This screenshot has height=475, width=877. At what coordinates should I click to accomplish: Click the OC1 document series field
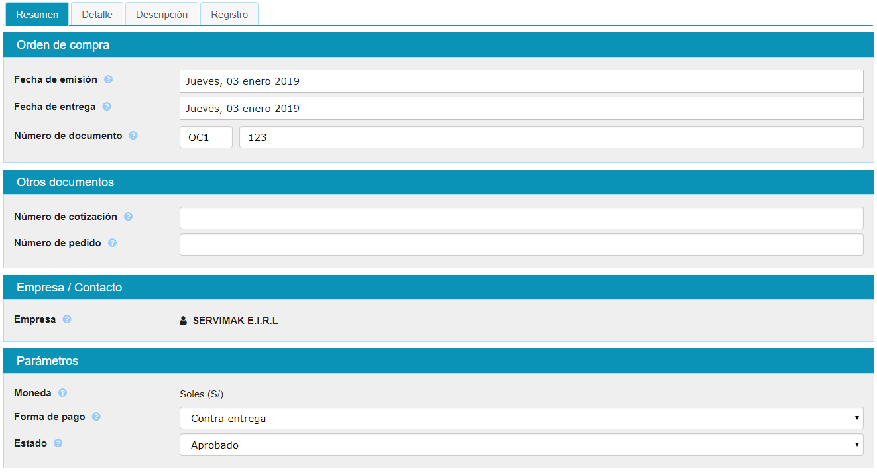coord(206,137)
